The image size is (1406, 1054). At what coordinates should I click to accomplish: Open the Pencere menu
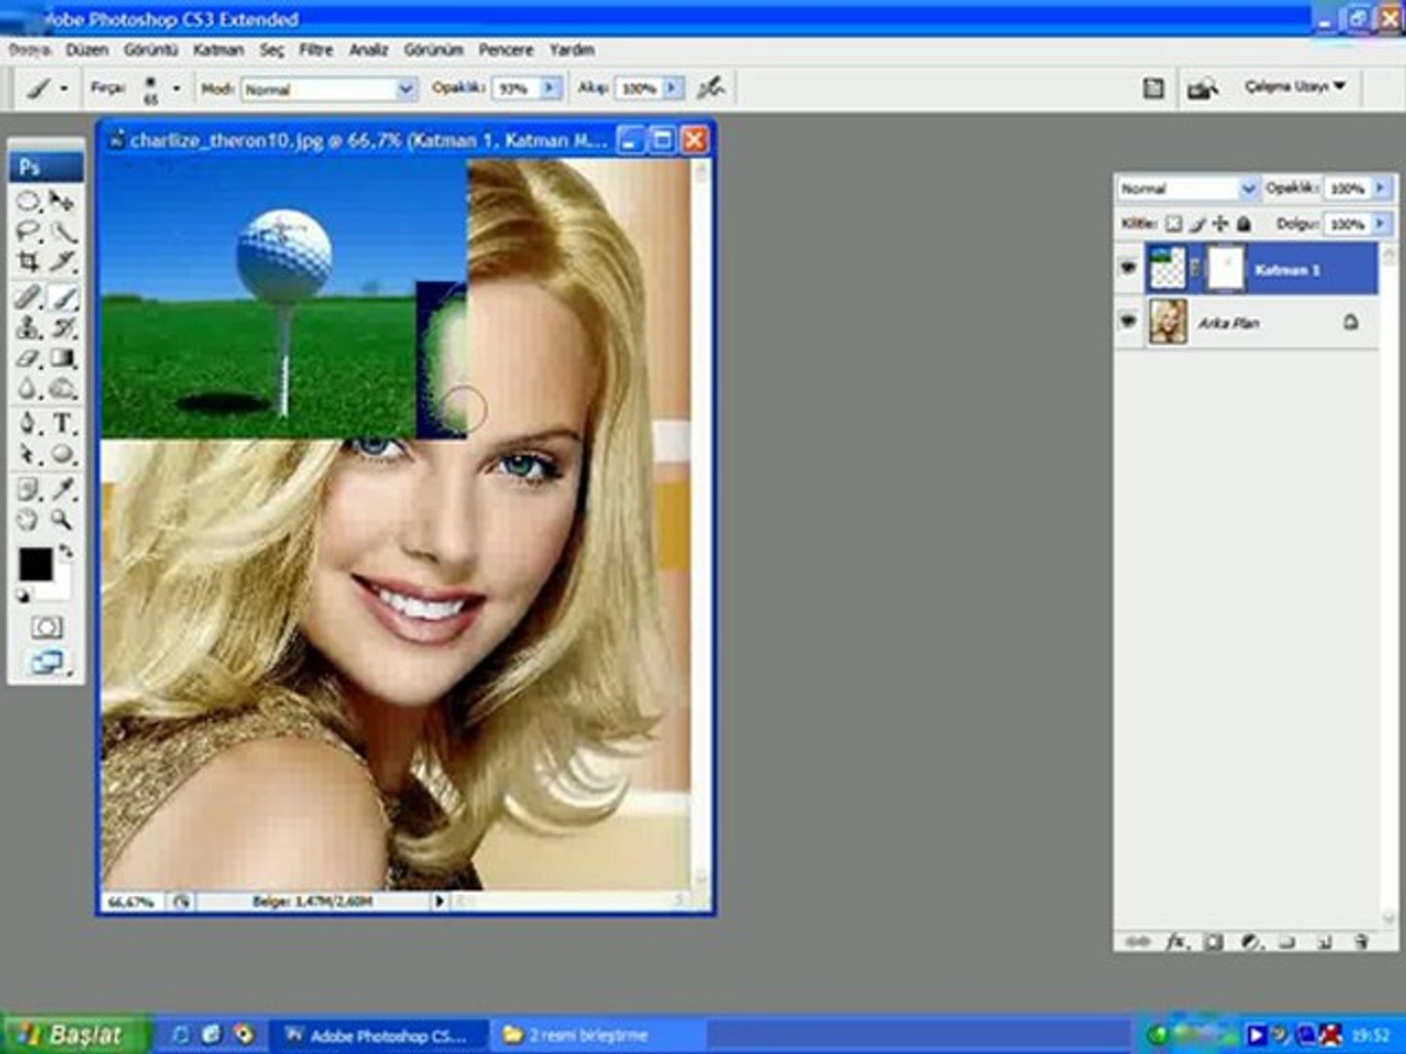[506, 50]
